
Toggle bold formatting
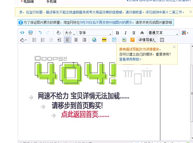(x=117, y=33)
